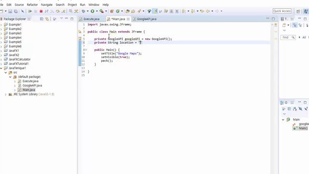Image resolution: width=309 pixels, height=174 pixels.
Task: Open the New Java Class dropdown arrow
Action: pyautogui.click(x=122, y=11)
